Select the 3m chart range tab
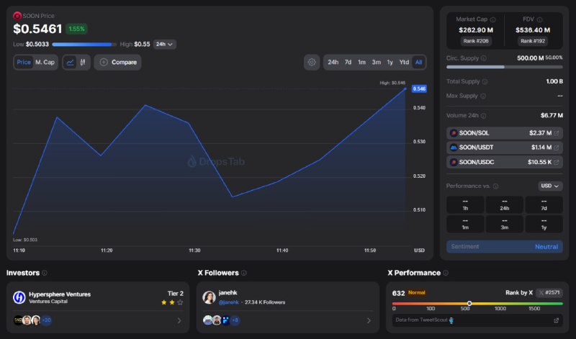This screenshot has height=339, width=576. click(x=376, y=62)
